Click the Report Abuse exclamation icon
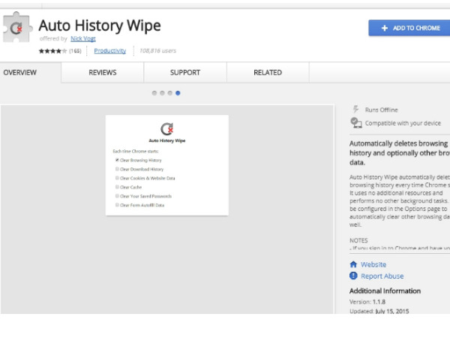 (353, 276)
